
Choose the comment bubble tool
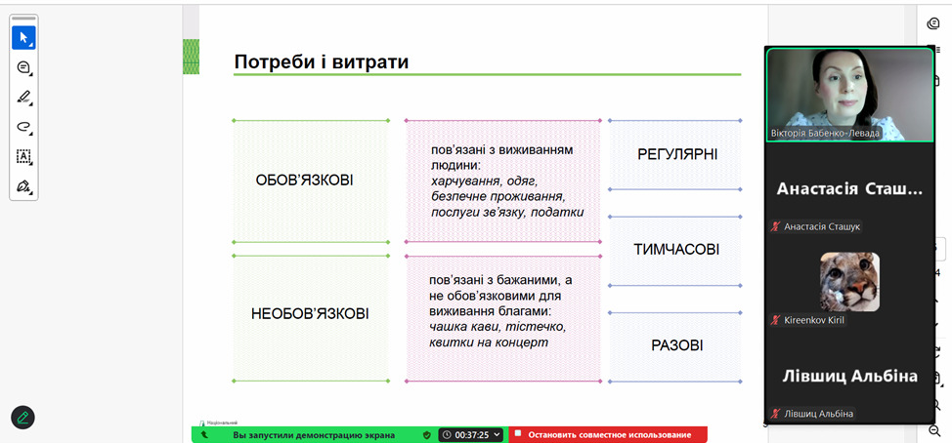(x=23, y=67)
